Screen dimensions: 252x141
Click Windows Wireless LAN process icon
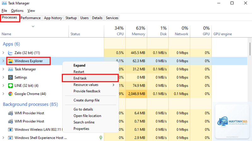click(x=10, y=129)
